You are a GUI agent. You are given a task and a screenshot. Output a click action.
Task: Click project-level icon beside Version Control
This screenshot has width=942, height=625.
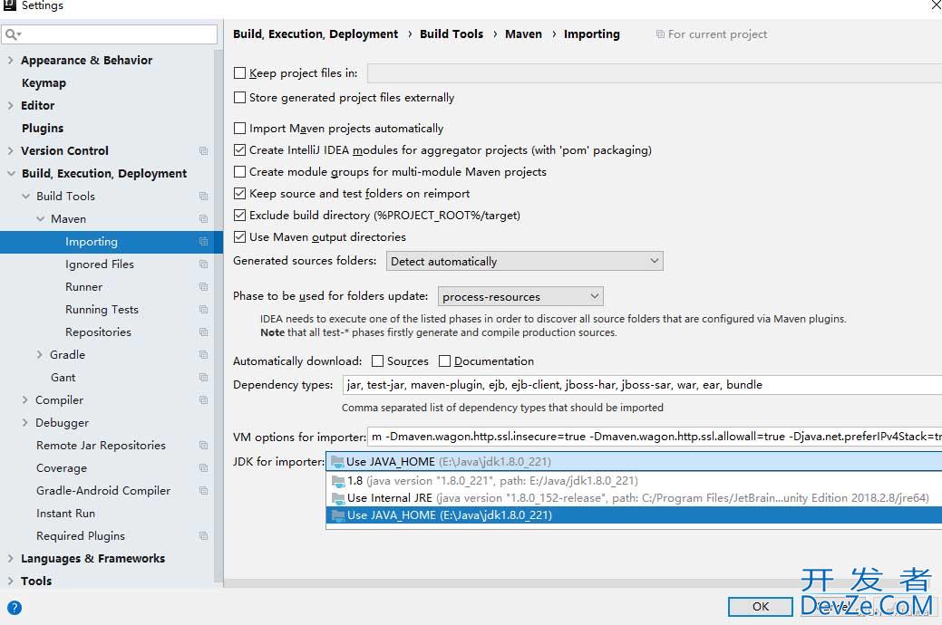click(204, 151)
